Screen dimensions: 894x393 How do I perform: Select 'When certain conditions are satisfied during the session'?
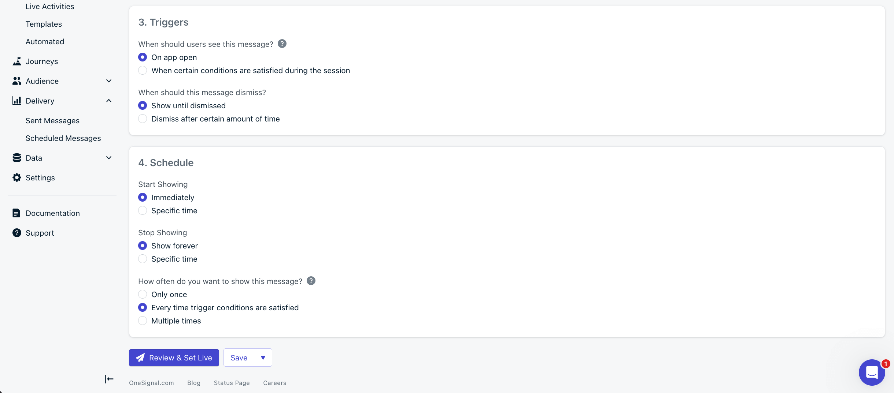(x=143, y=70)
